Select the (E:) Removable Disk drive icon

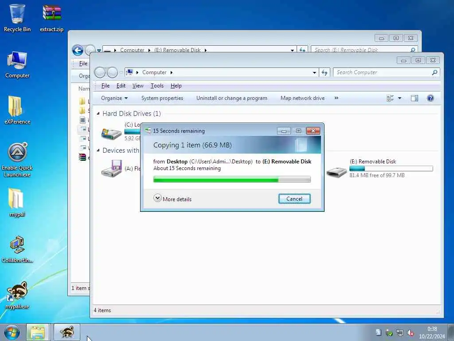click(x=337, y=172)
